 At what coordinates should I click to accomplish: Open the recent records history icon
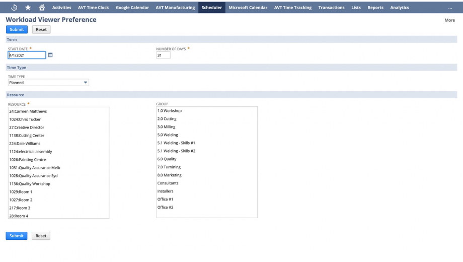(x=14, y=8)
